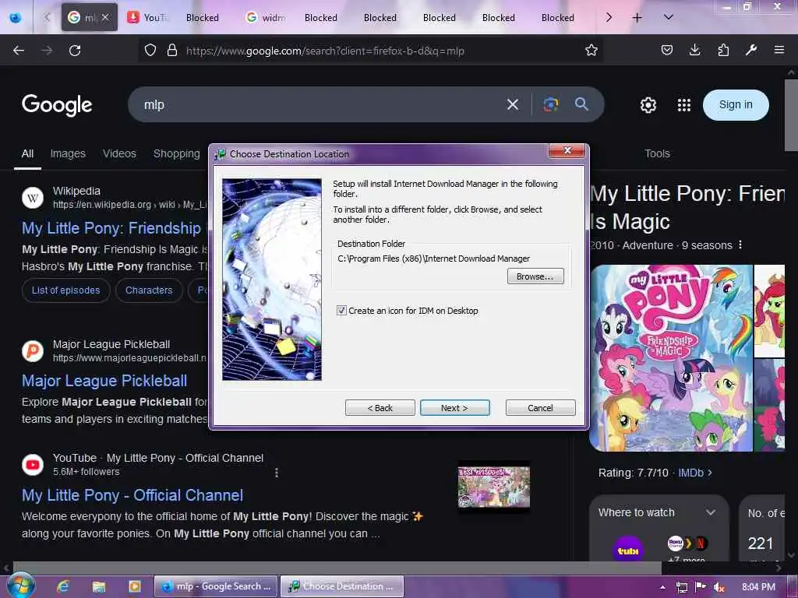Switch to the YouTube browser tab
This screenshot has width=798, height=598.
point(147,18)
